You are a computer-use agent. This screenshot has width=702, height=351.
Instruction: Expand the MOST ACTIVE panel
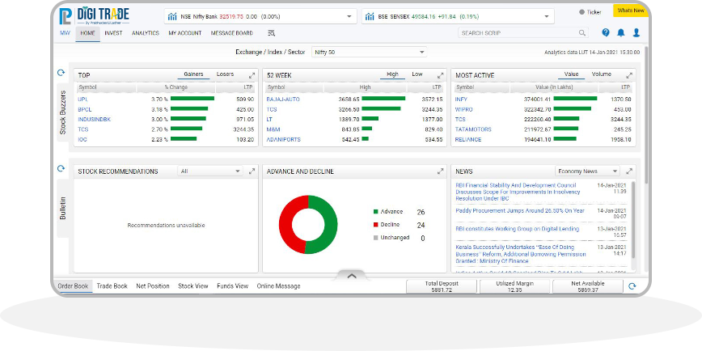629,75
